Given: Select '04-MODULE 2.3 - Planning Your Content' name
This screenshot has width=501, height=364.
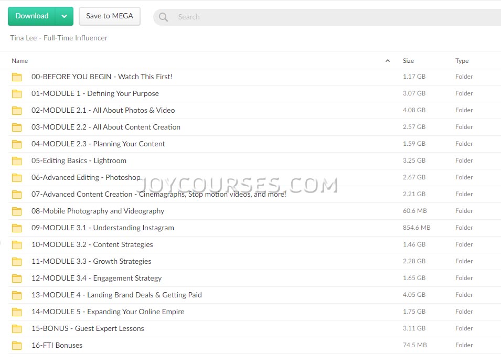Looking at the screenshot, I should pyautogui.click(x=98, y=144).
